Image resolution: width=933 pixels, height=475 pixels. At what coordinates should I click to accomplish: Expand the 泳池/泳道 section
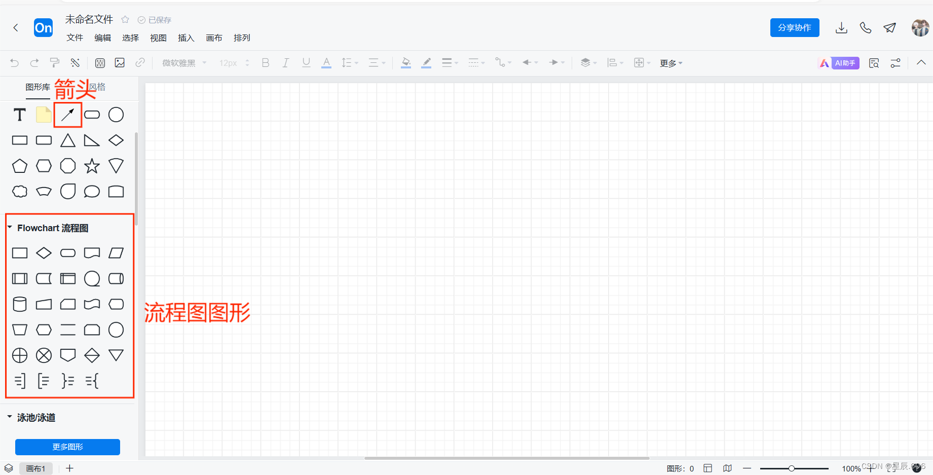9,417
